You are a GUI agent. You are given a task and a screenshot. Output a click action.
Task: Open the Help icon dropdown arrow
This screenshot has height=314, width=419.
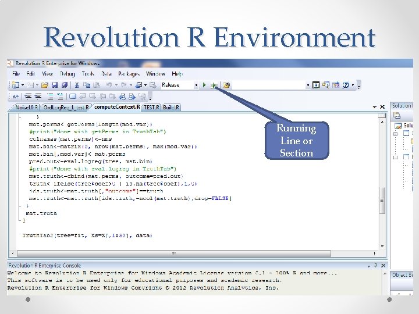click(353, 85)
